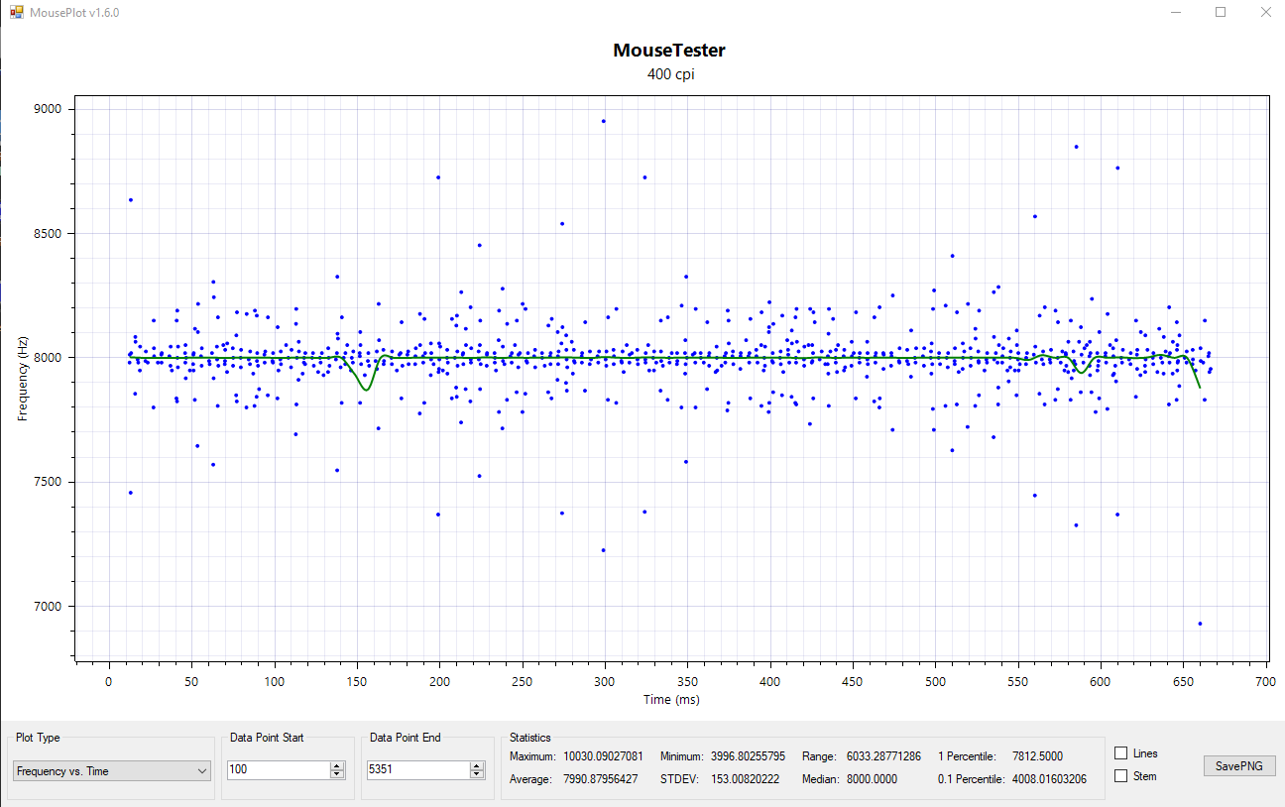Click the Time (ms) axis label
1285x807 pixels.
pos(671,699)
